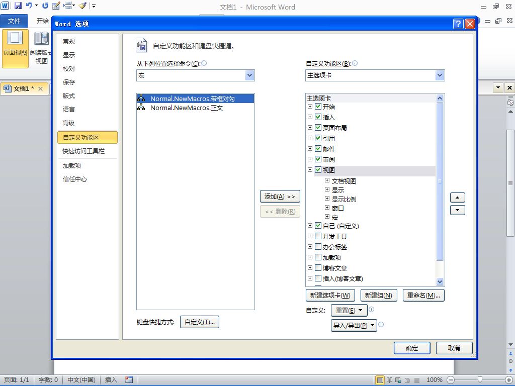Open the 导入/导出(P) dropdown button
Viewport: 515px width, 386px height.
pos(354,325)
